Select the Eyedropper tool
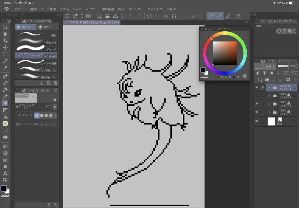This screenshot has height=208, width=299. pos(5,61)
